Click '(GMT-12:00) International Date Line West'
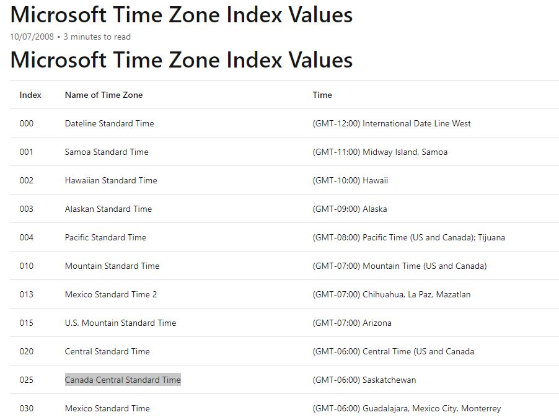This screenshot has height=420, width=559. [392, 123]
